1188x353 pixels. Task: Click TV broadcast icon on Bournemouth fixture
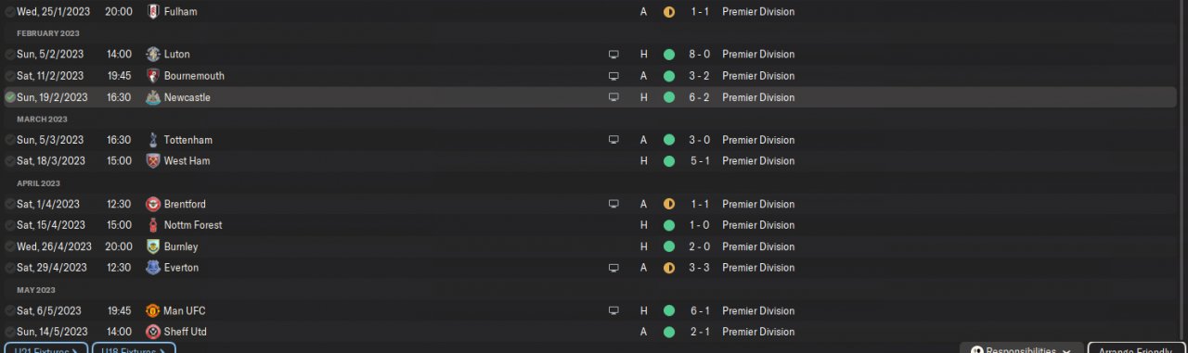click(x=613, y=76)
